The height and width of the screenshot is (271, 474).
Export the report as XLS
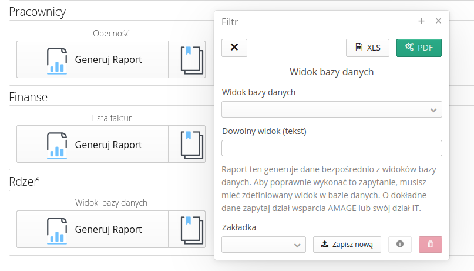(x=368, y=48)
